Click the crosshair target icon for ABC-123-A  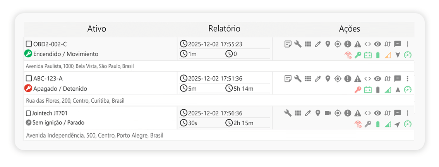coord(338,79)
